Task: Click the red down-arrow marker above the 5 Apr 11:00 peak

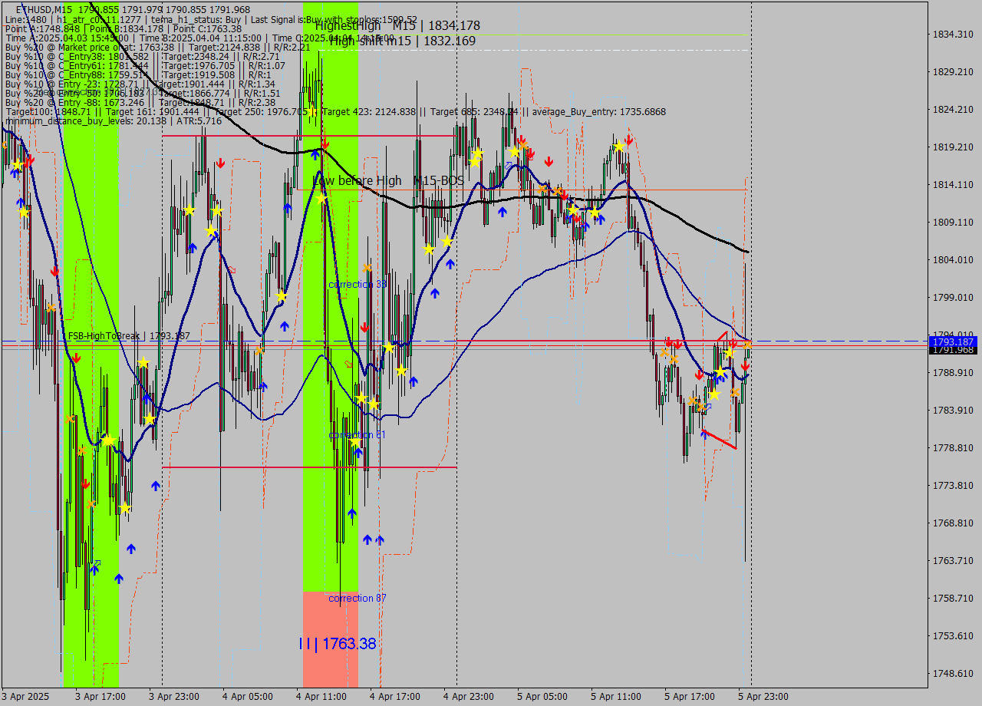Action: [x=629, y=140]
